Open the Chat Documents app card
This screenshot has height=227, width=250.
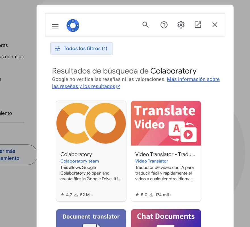click(x=166, y=218)
